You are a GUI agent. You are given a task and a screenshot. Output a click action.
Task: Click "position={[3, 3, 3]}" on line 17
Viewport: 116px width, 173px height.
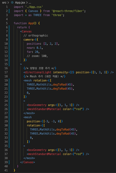(x=92, y=72)
